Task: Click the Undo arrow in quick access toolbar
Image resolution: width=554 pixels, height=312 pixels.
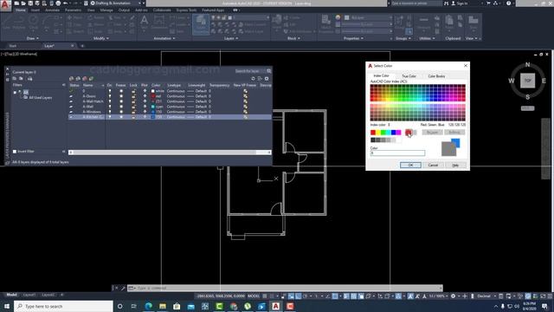Action: coord(66,3)
